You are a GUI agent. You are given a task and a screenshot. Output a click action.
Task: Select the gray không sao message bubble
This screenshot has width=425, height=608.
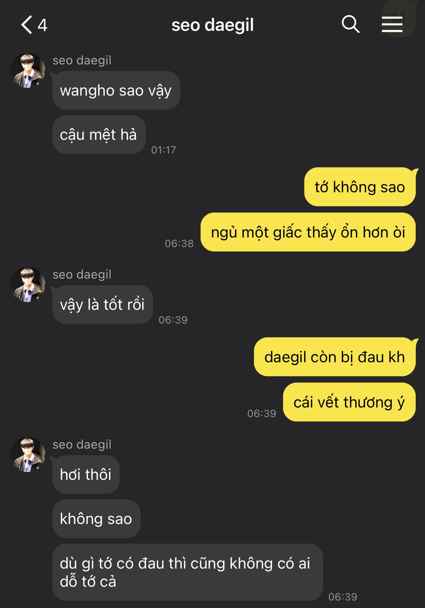[x=96, y=519]
